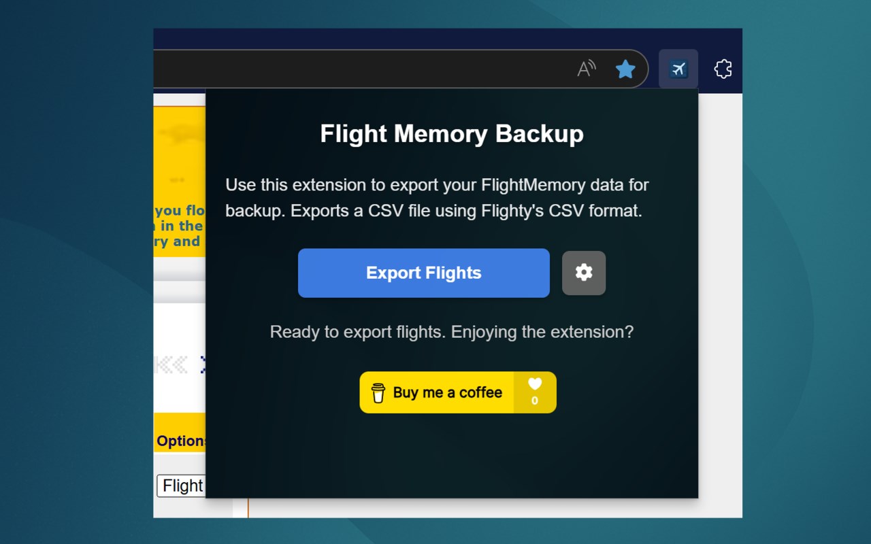Click the browser address bar field
Image resolution: width=871 pixels, height=544 pixels.
[x=400, y=69]
